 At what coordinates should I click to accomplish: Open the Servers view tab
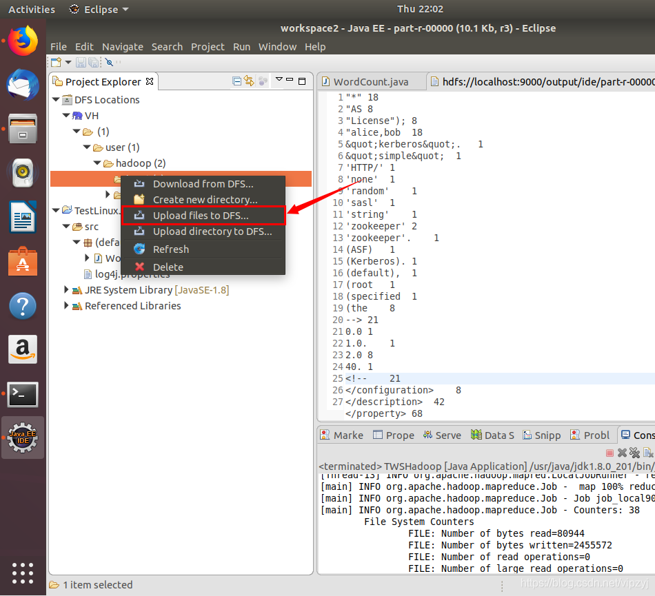pos(442,435)
